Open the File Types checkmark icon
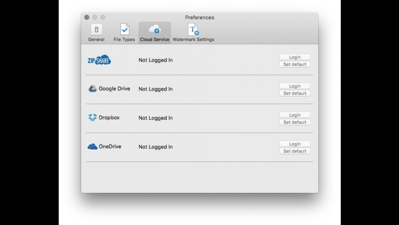The height and width of the screenshot is (225, 399). 125,29
